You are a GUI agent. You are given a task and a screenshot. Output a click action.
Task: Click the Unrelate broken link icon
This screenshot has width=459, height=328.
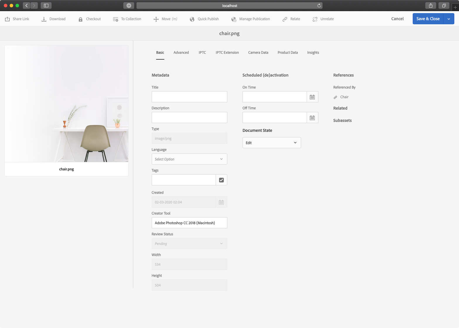click(315, 19)
